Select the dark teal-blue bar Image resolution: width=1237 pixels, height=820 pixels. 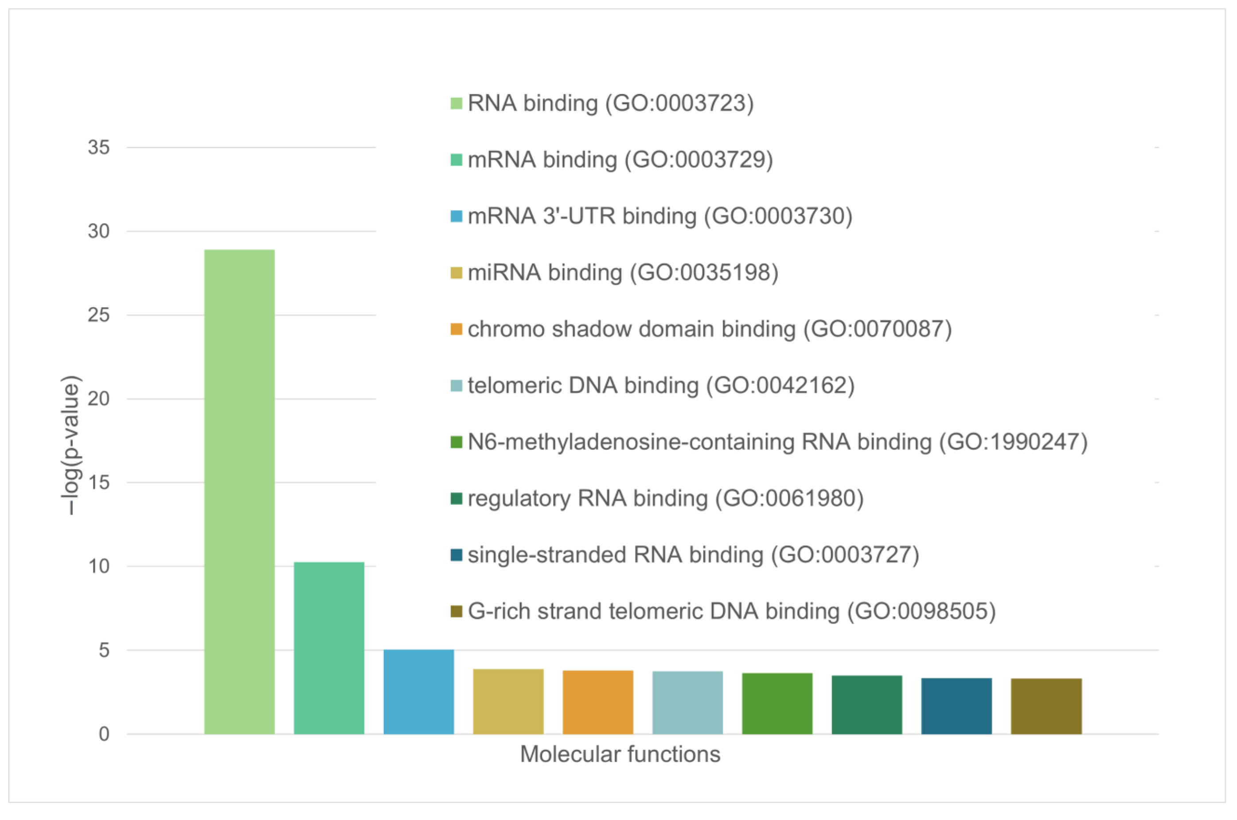coord(956,706)
